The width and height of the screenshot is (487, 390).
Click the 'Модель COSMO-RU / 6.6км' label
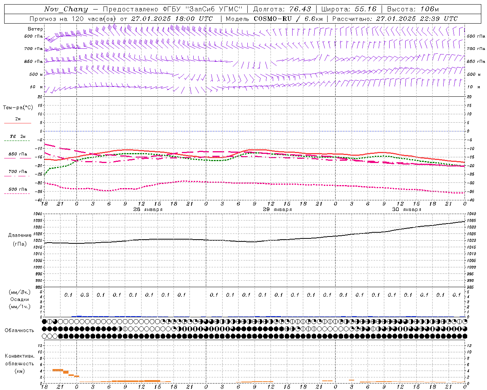(274, 19)
